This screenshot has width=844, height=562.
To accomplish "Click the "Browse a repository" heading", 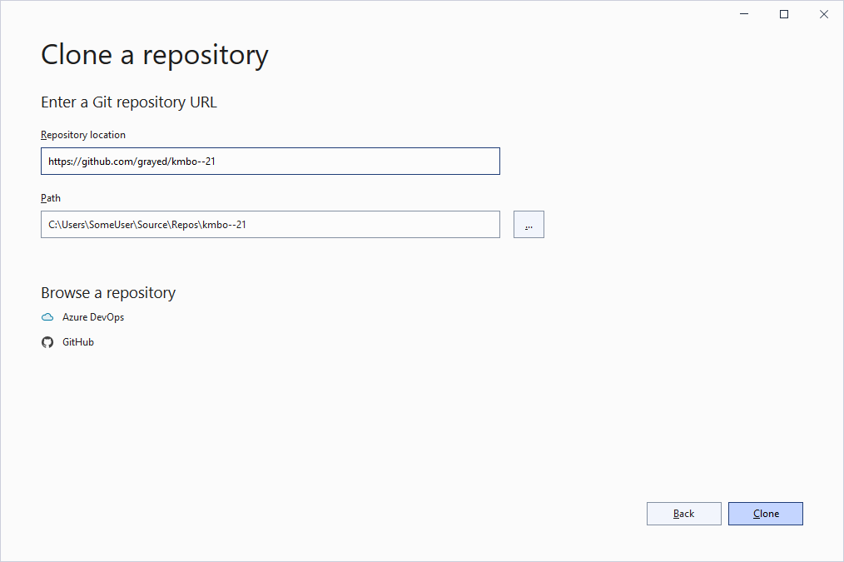I will [108, 292].
